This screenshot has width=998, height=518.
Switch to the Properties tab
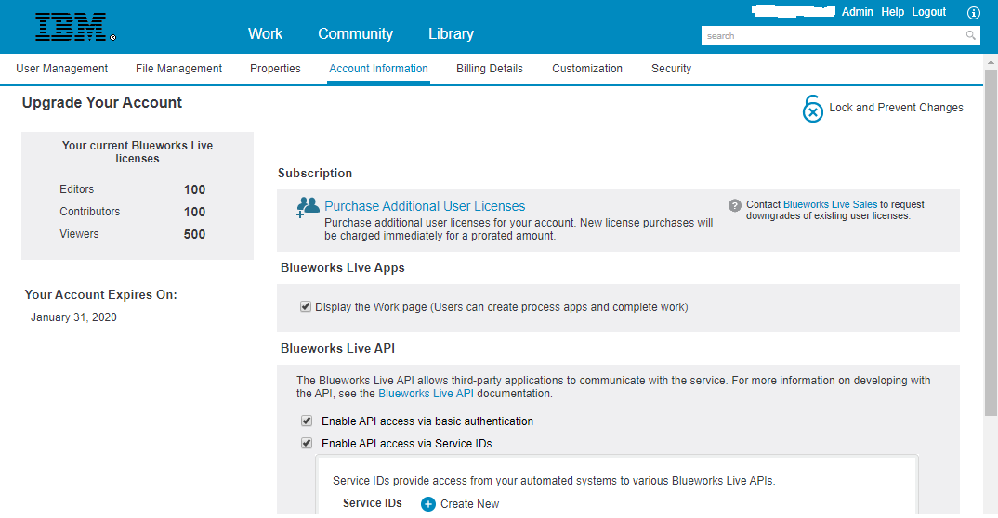pyautogui.click(x=275, y=69)
